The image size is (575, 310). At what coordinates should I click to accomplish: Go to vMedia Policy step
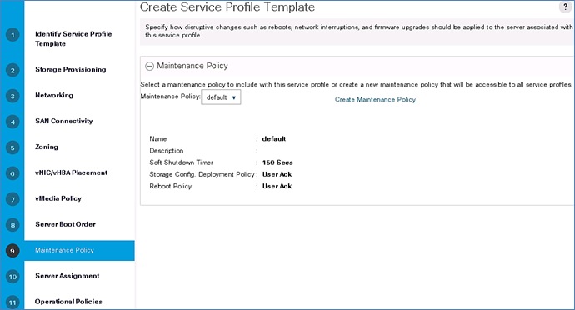coord(58,198)
